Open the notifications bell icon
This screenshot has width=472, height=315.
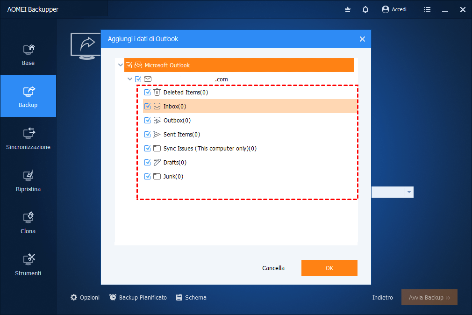pyautogui.click(x=365, y=10)
